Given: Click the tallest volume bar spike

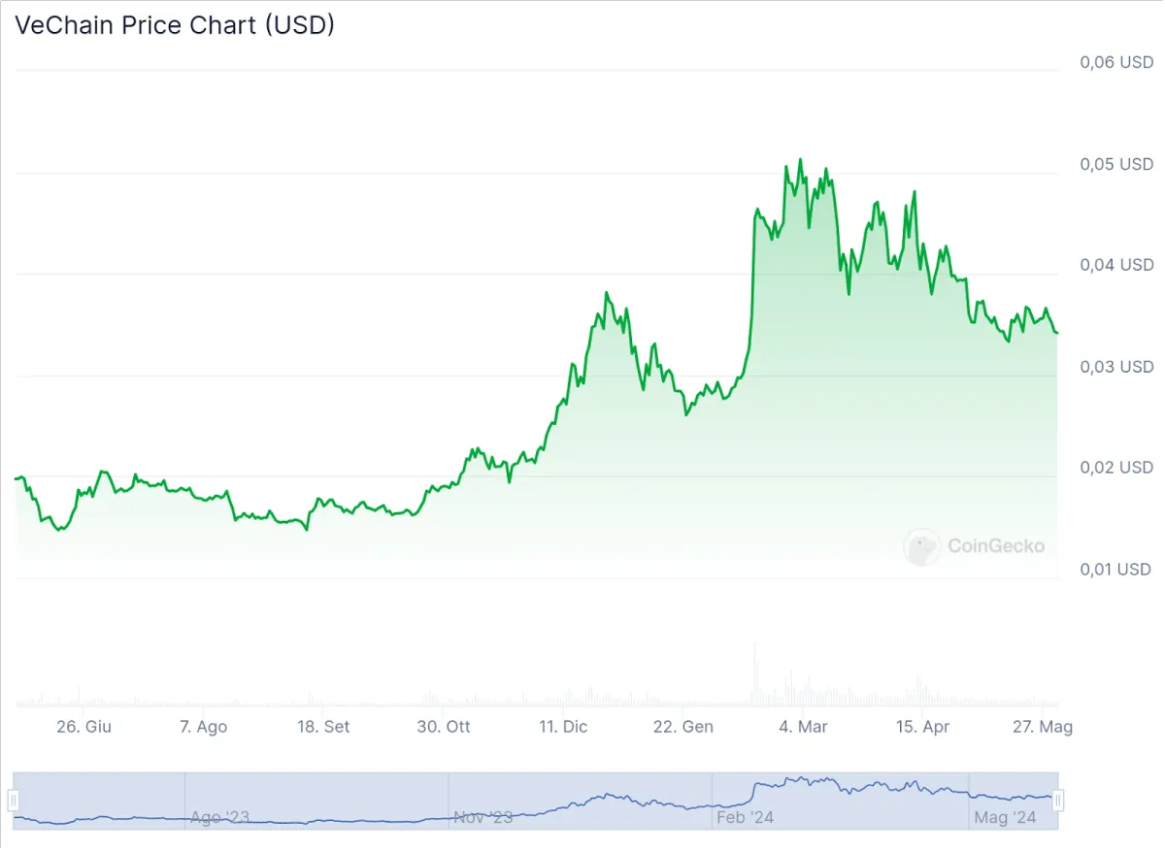Looking at the screenshot, I should tap(754, 674).
